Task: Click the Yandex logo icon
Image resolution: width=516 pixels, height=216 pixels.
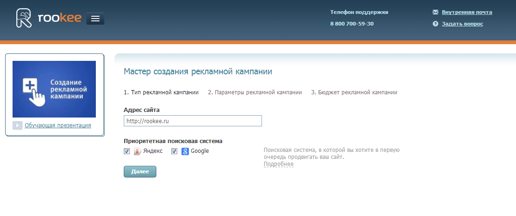Action: [x=137, y=151]
